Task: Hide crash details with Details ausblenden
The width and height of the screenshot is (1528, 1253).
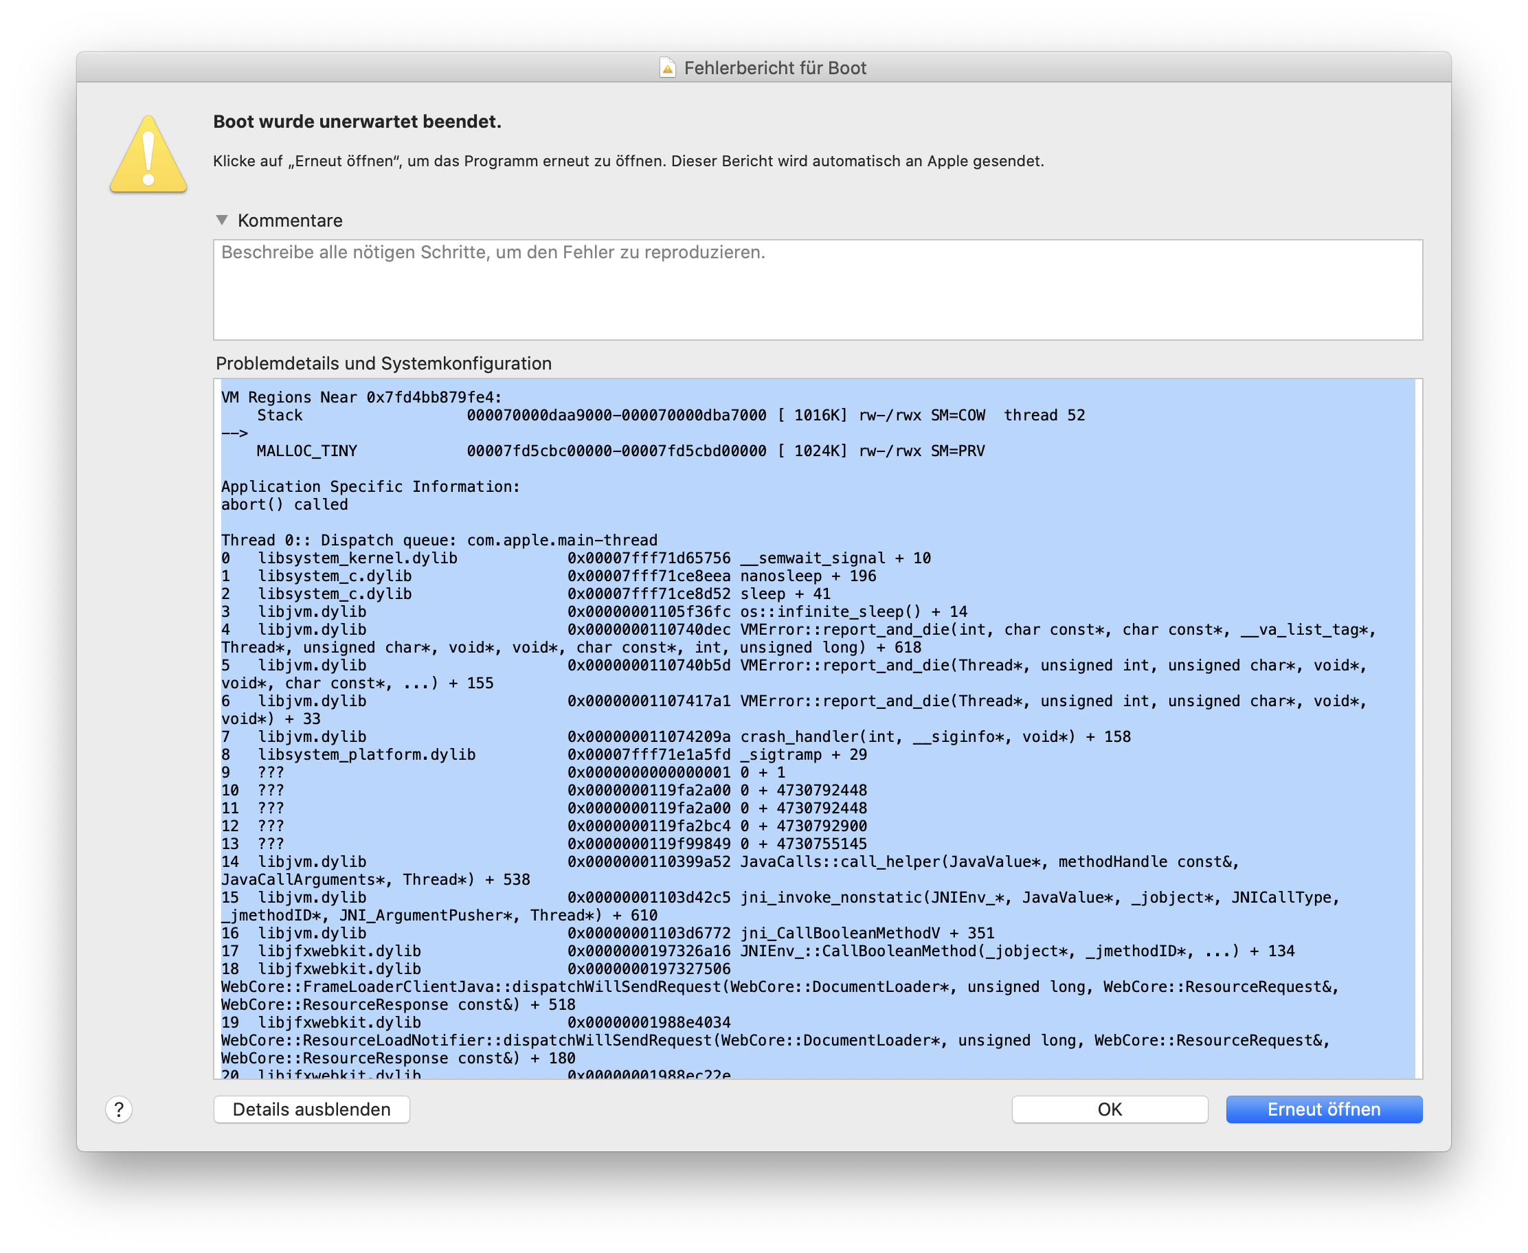Action: tap(311, 1109)
